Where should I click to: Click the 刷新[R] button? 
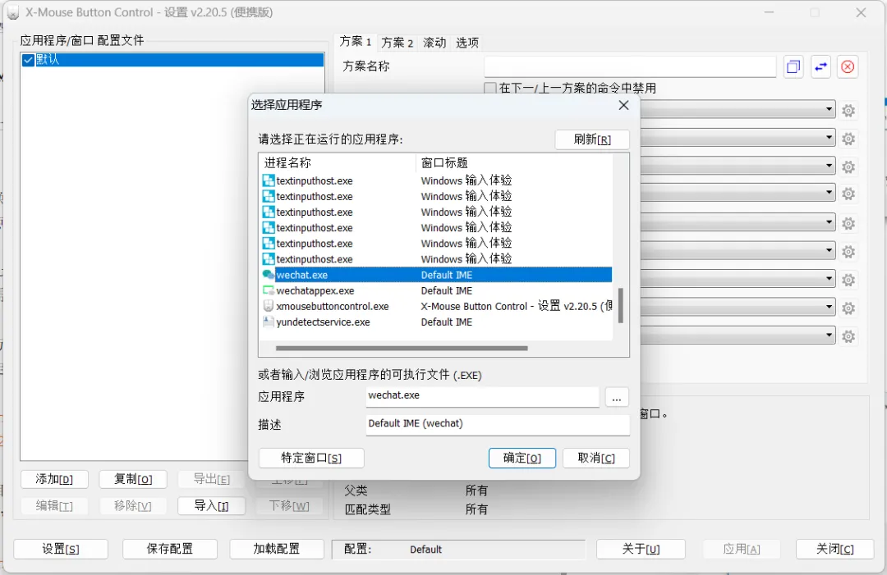click(592, 139)
